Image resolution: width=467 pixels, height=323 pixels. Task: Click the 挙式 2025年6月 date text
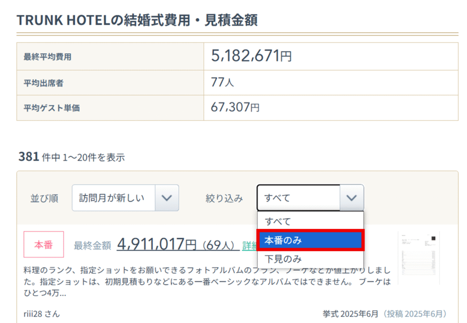[350, 314]
